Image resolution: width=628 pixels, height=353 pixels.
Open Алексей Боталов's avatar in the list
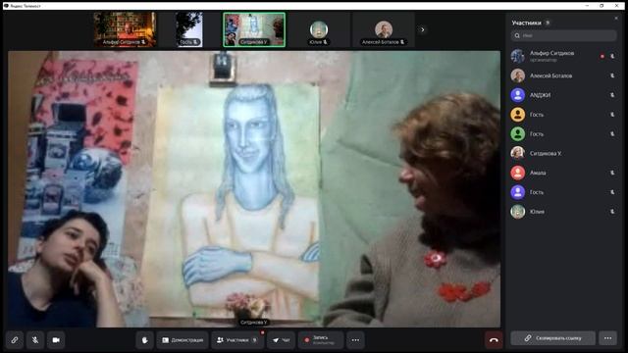click(517, 76)
